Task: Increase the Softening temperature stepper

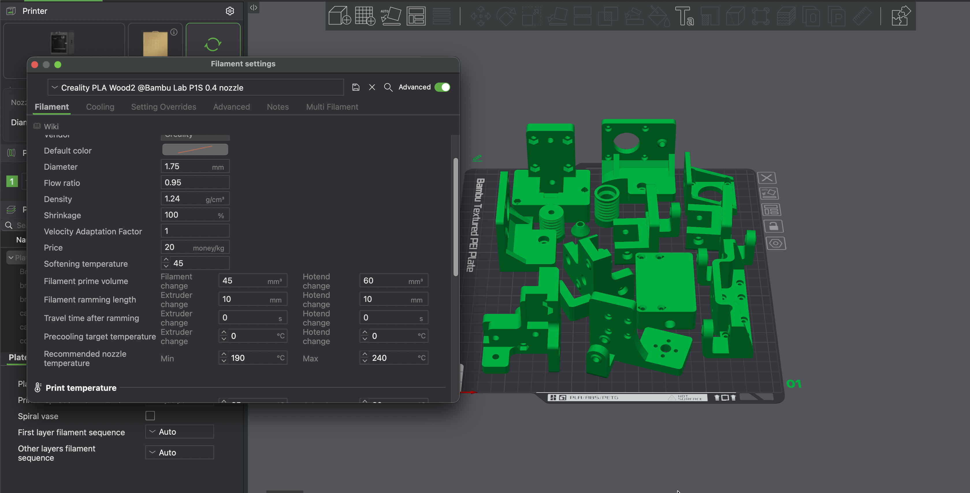Action: coord(166,260)
